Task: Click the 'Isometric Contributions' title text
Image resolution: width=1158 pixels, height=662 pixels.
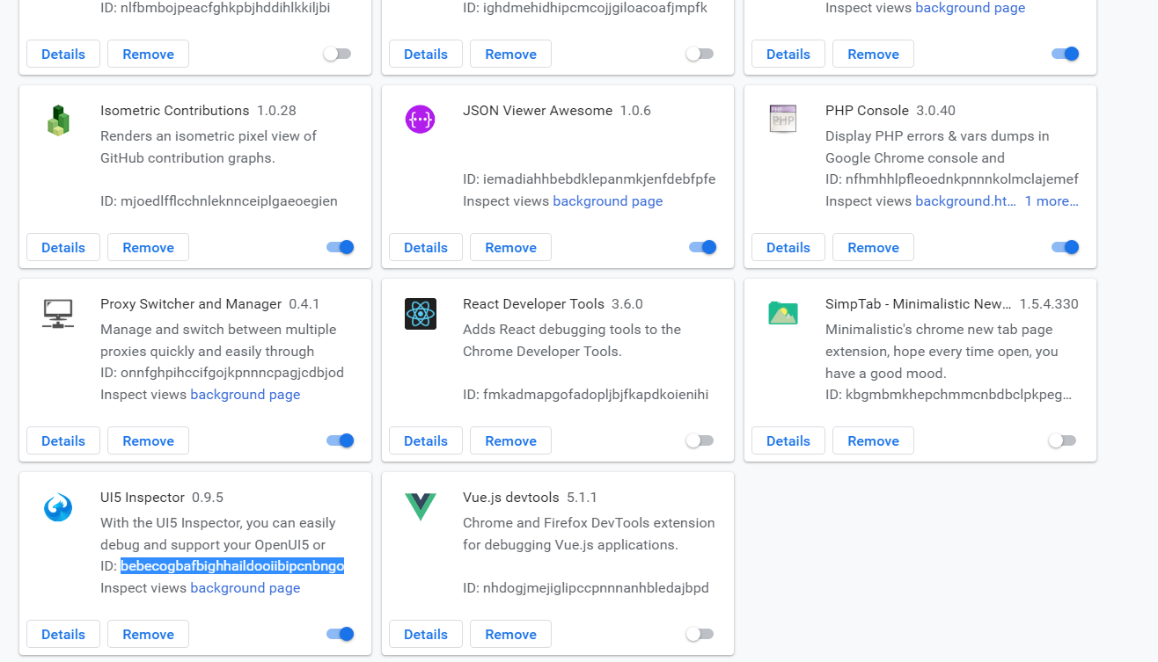Action: point(175,111)
